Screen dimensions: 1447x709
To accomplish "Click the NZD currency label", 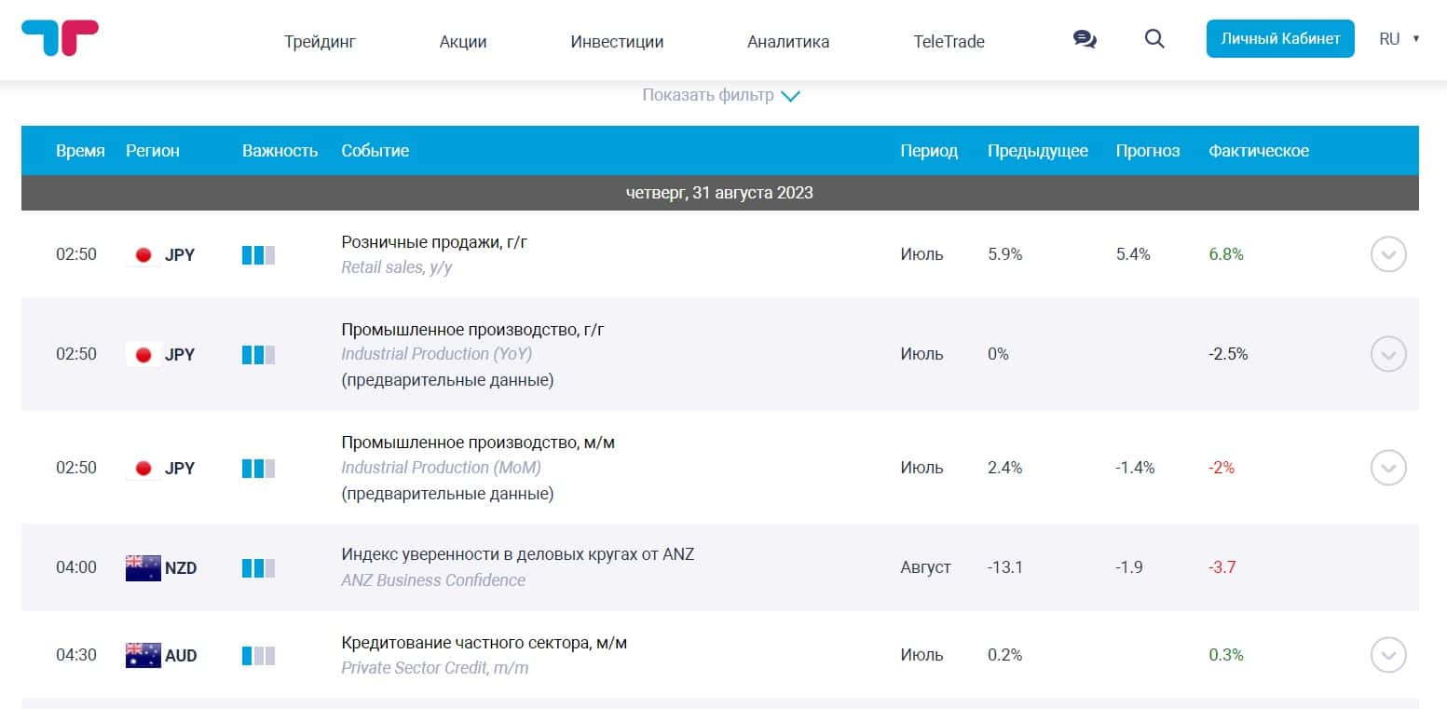I will pos(181,567).
